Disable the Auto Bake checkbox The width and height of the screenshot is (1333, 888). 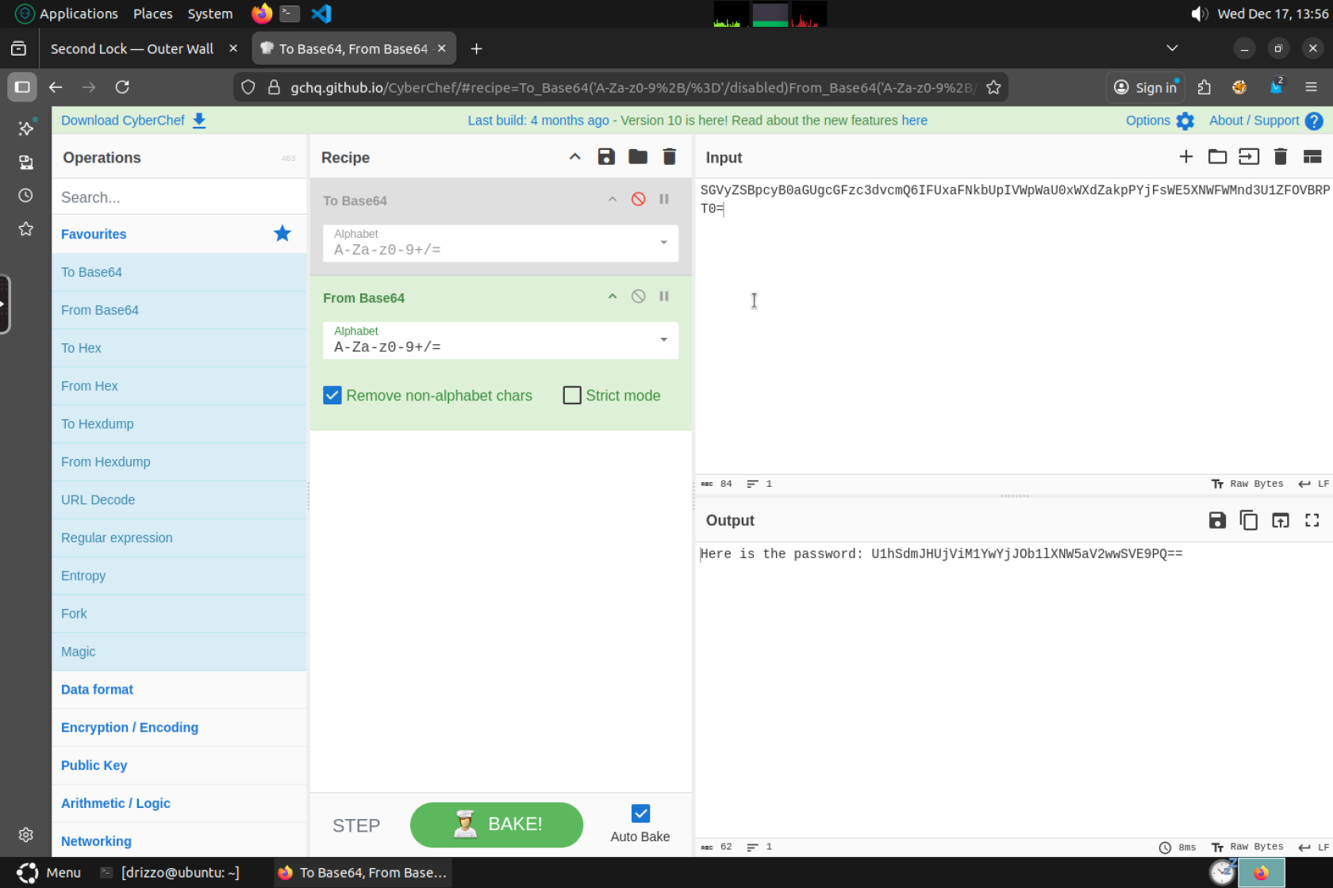[x=640, y=813]
